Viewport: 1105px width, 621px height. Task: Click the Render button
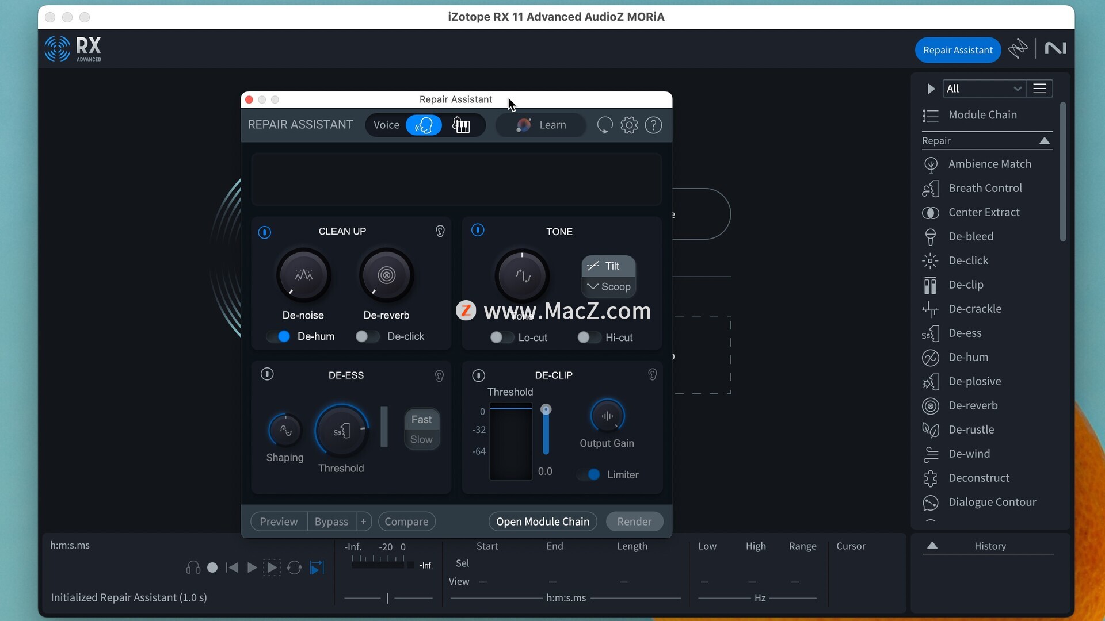[634, 522]
